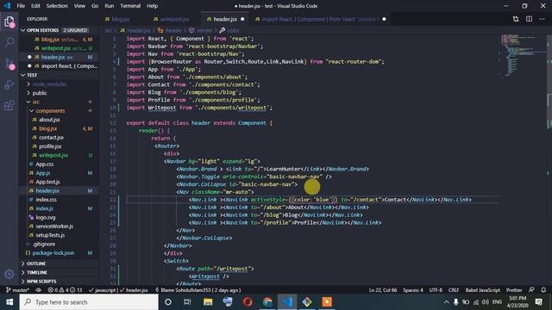Image resolution: width=552 pixels, height=310 pixels.
Task: Change encoding via UTF-8 item
Action: [x=436, y=290]
